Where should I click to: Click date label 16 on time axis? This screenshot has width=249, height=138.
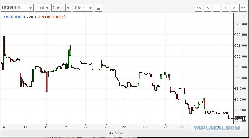point(3,127)
